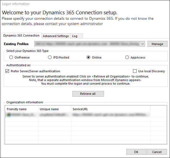Select the IFD/Hosted type option

point(50,57)
